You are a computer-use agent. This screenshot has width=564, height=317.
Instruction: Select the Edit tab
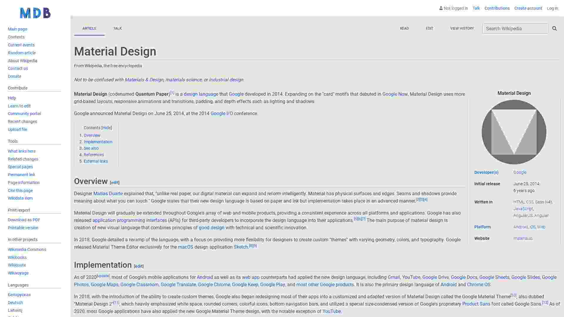pyautogui.click(x=429, y=28)
